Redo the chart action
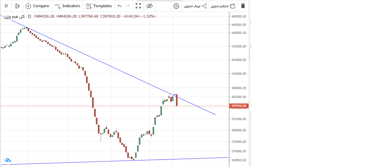Screen dimensions: 367x167 click(128, 6)
